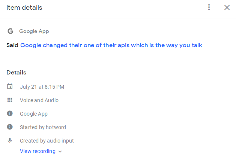Close the Item details dialog
Viewport: 236px width, 168px height.
[x=227, y=7]
